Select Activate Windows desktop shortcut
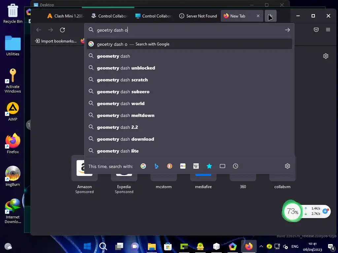The image size is (338, 253). pyautogui.click(x=13, y=81)
